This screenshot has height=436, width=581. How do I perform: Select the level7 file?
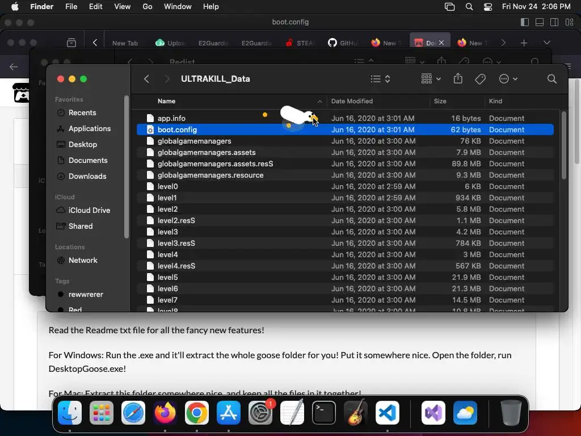[345, 300]
